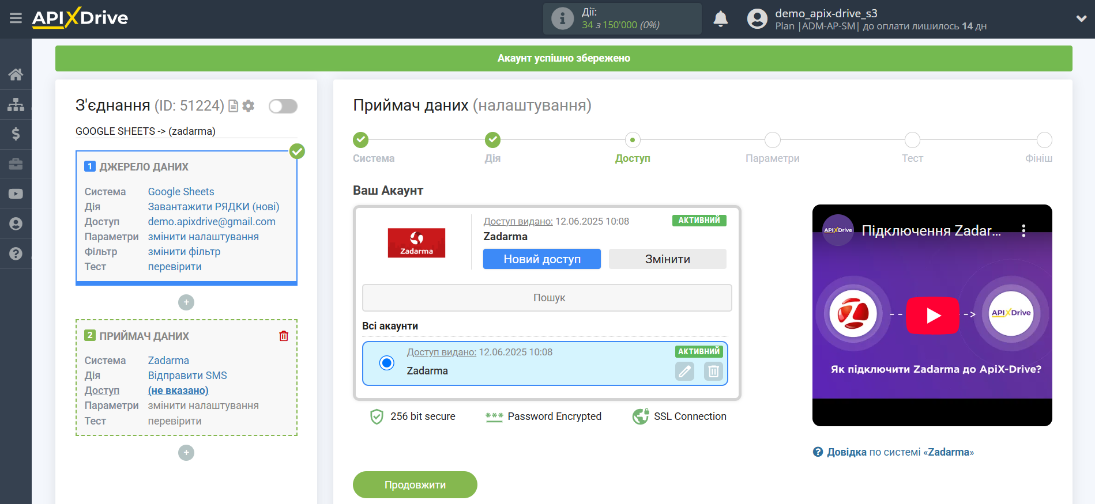1095x504 pixels.
Task: Click the '256 bit secure' shield icon
Action: pos(377,416)
